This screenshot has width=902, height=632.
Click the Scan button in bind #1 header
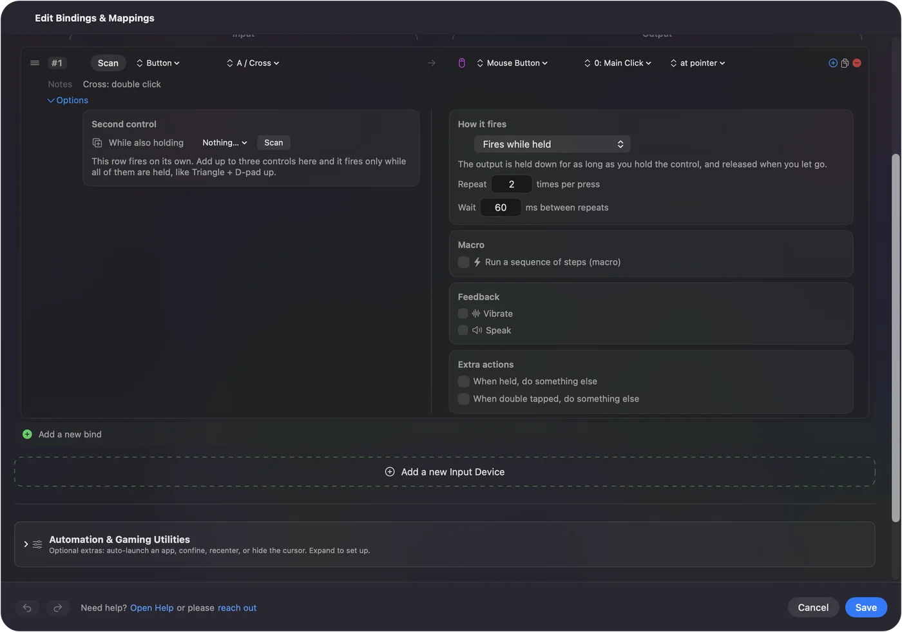[108, 63]
